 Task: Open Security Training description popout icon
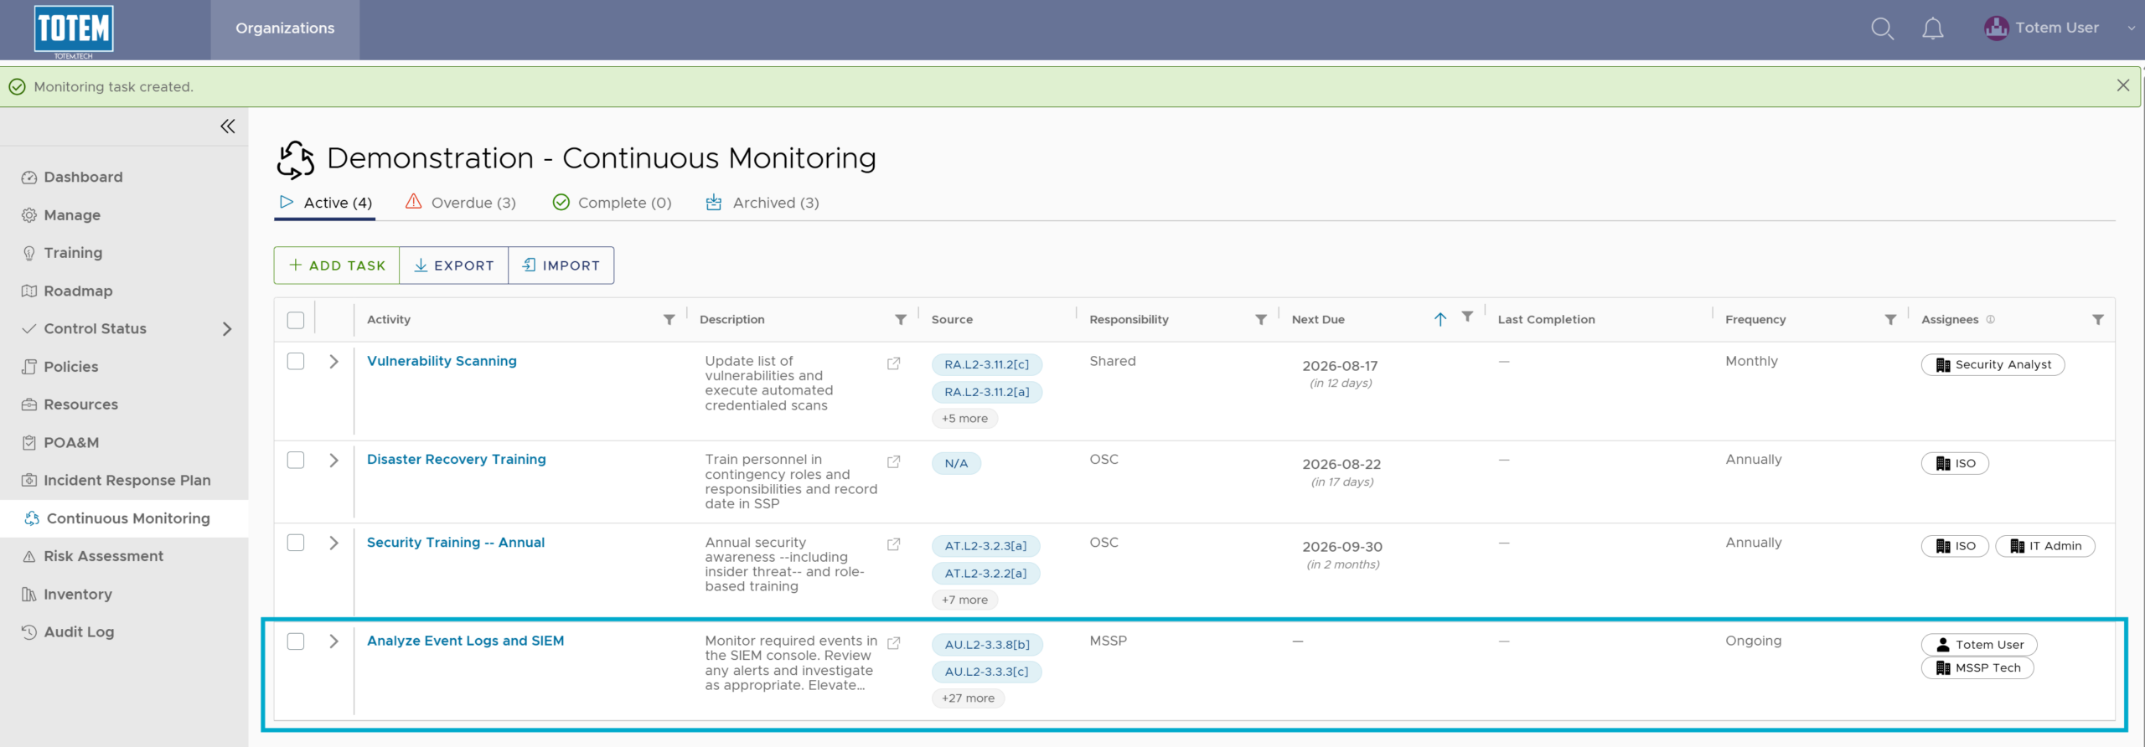pyautogui.click(x=894, y=544)
